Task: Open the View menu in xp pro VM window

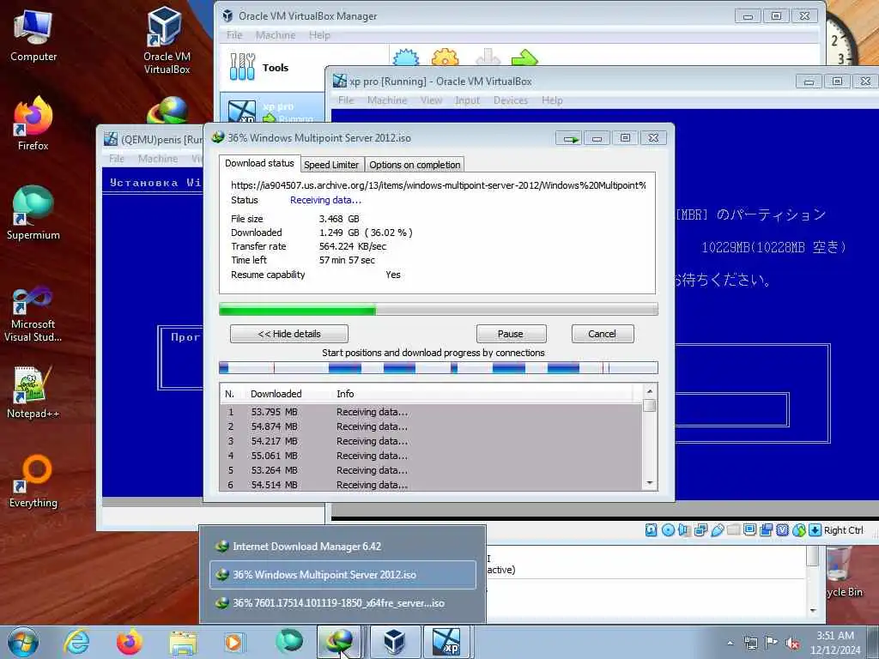Action: tap(431, 100)
